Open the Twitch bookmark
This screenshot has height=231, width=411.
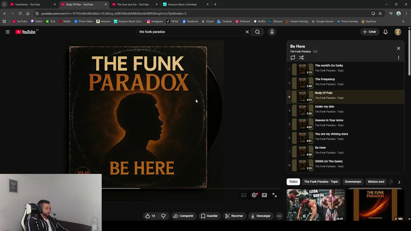tap(36, 21)
